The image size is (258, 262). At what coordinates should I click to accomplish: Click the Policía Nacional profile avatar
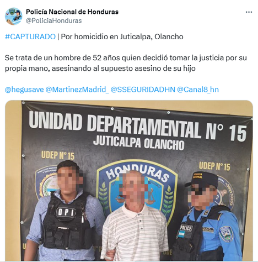click(13, 16)
